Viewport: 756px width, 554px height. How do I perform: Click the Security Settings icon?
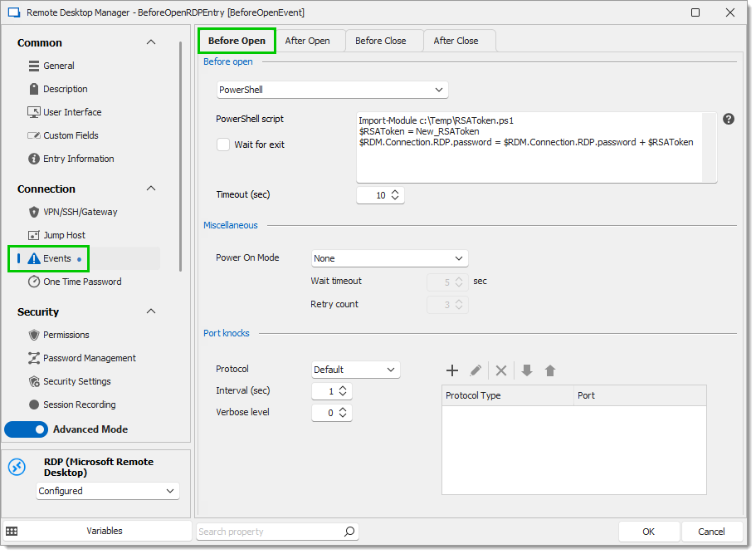click(34, 382)
